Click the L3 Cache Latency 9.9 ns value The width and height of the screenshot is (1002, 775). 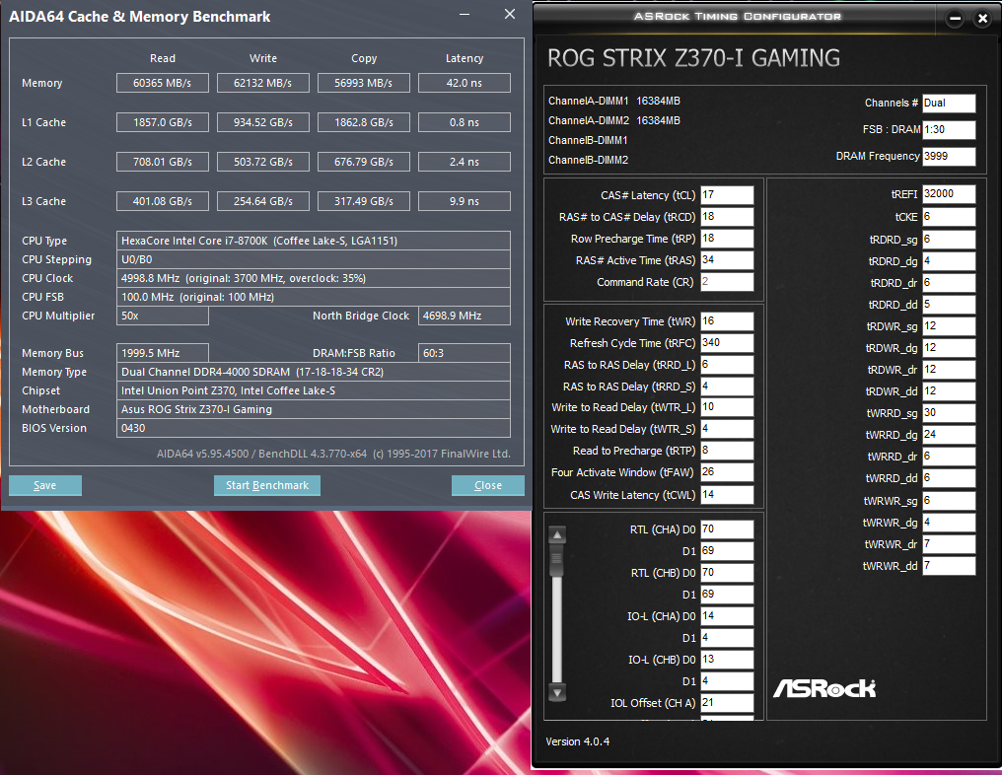[x=465, y=201]
